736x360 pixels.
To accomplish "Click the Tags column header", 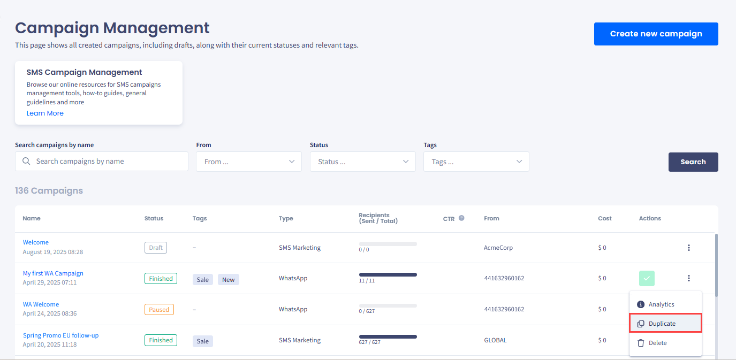I will click(200, 218).
